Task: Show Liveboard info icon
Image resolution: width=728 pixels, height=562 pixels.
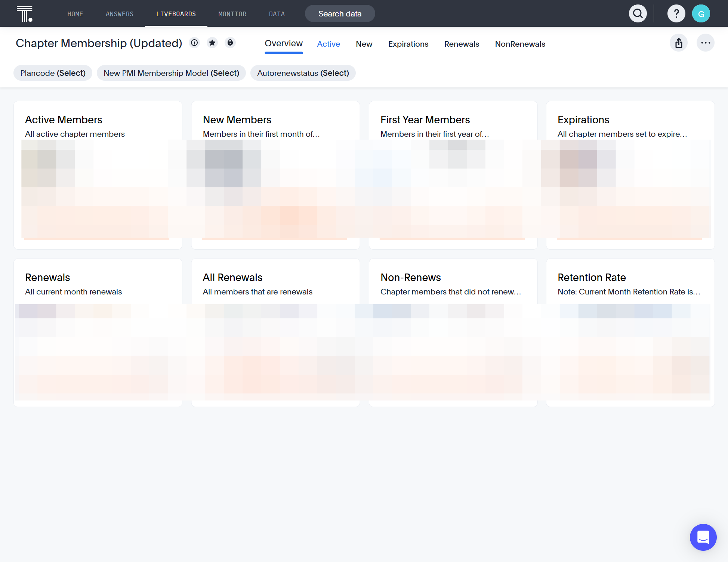Action: click(x=194, y=43)
